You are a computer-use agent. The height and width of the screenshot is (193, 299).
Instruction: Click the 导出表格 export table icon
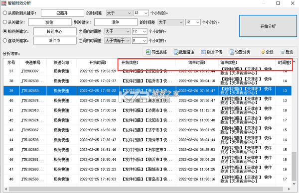(x=149, y=52)
